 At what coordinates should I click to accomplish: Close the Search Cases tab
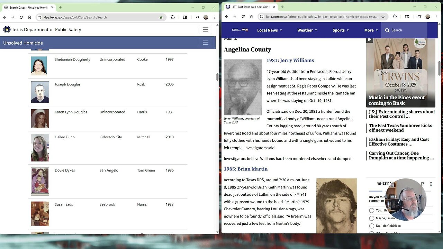(x=52, y=7)
